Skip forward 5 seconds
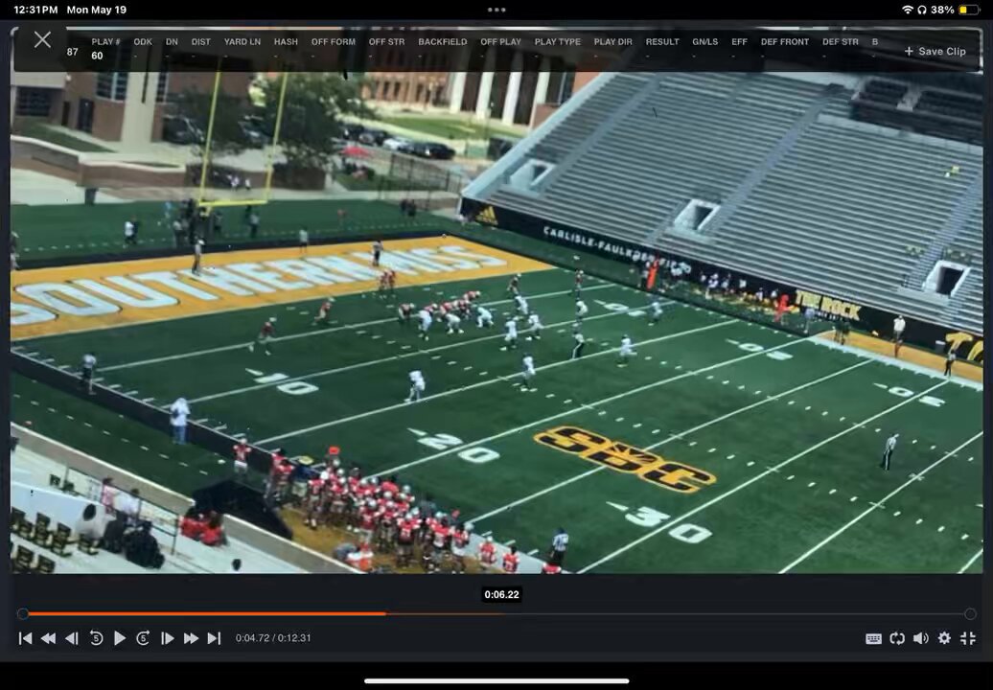 tap(143, 638)
